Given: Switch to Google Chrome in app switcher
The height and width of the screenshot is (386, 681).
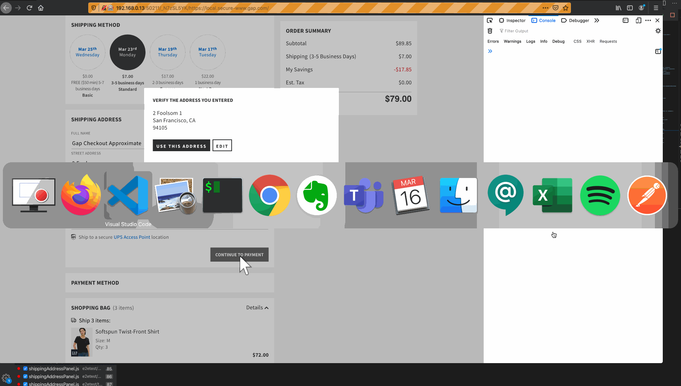Looking at the screenshot, I should pyautogui.click(x=270, y=195).
